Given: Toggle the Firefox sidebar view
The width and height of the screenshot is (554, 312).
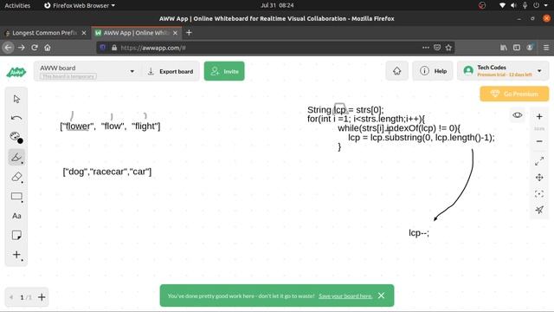Looking at the screenshot, I should (x=517, y=48).
